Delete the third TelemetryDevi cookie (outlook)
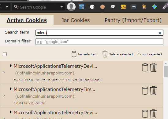The width and height of the screenshot is (168, 119). [153, 114]
